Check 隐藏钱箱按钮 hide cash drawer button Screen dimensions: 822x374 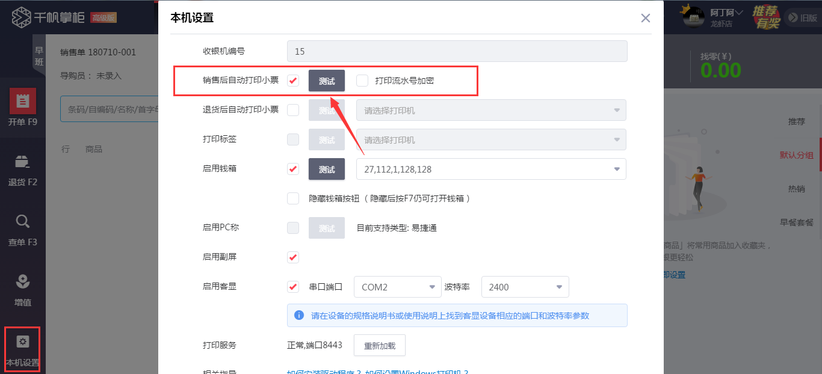292,198
